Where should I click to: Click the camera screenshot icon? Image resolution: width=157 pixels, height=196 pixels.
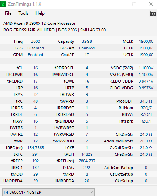152,14
